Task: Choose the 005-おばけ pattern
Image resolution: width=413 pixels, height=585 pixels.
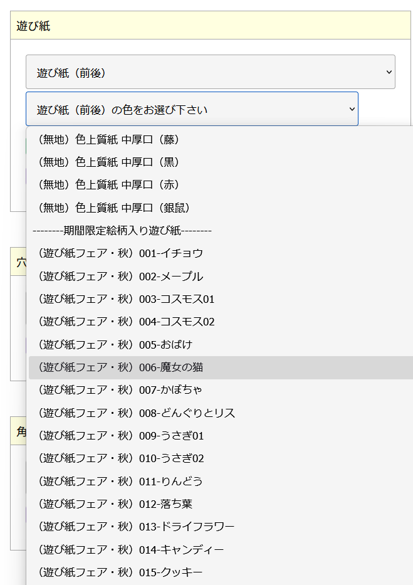Action: point(115,345)
